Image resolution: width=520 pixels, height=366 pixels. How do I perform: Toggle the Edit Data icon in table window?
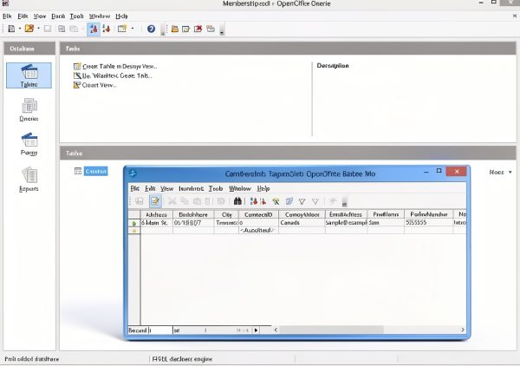155,201
